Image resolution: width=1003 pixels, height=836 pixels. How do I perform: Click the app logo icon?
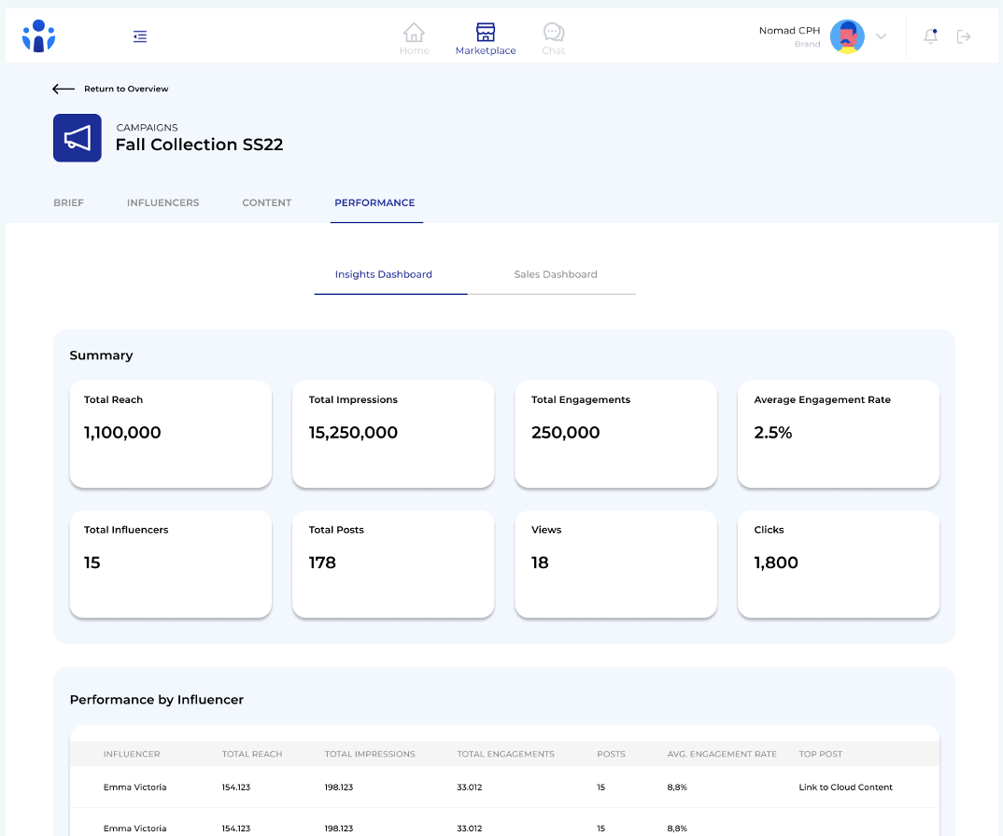(x=38, y=36)
